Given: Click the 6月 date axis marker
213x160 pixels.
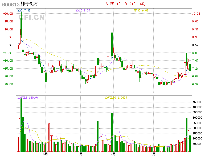Looking at the screenshot, I should 80,154.
